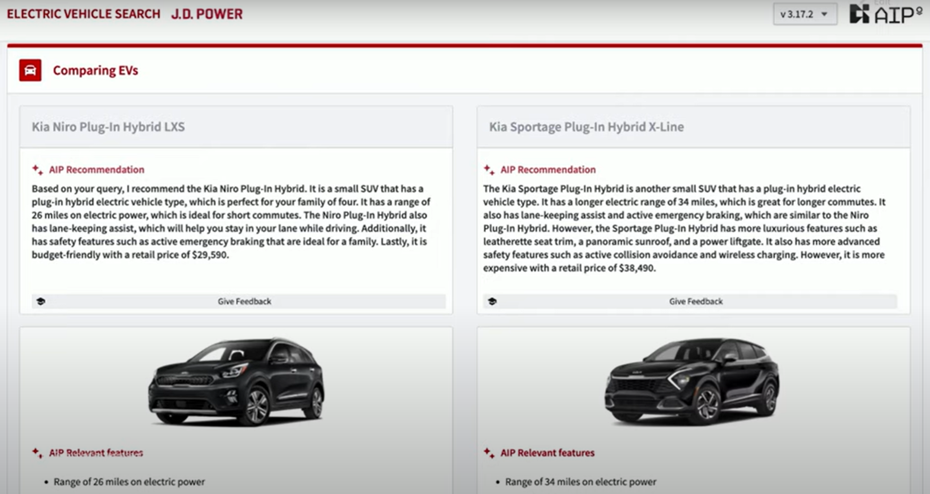Click graduation cap icon in Sportage feedback bar
Viewport: 930px width, 494px height.
(492, 301)
